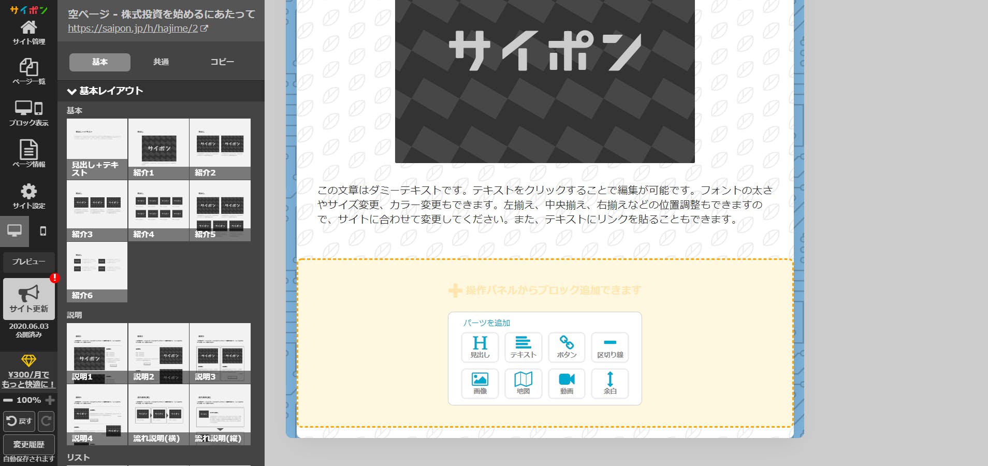This screenshot has width=988, height=466.
Task: Click the ブロック表示 icon
Action: click(28, 113)
